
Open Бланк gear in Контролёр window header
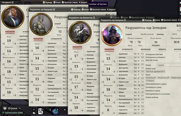tap(85, 10)
